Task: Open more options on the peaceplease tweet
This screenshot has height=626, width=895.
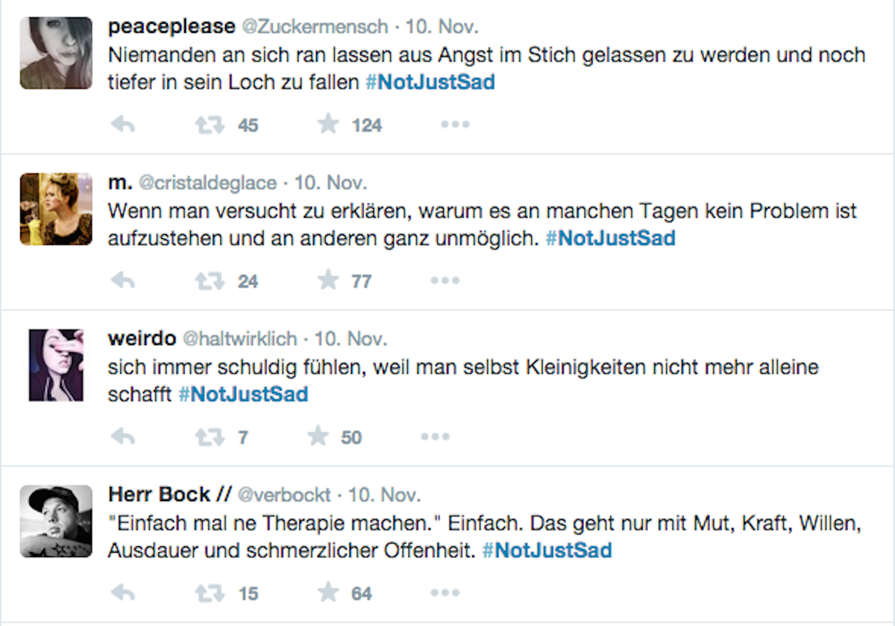Action: click(454, 125)
